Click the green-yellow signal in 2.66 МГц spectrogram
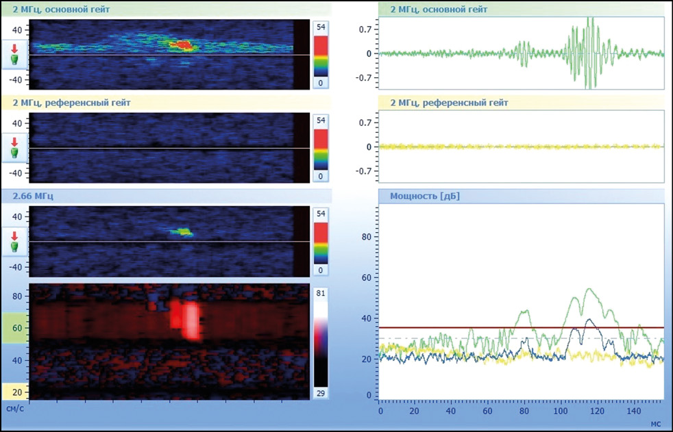This screenshot has width=673, height=432. click(182, 232)
